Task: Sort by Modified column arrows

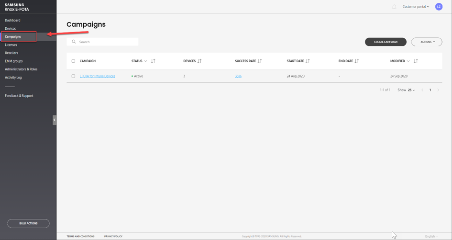Action: pyautogui.click(x=416, y=61)
